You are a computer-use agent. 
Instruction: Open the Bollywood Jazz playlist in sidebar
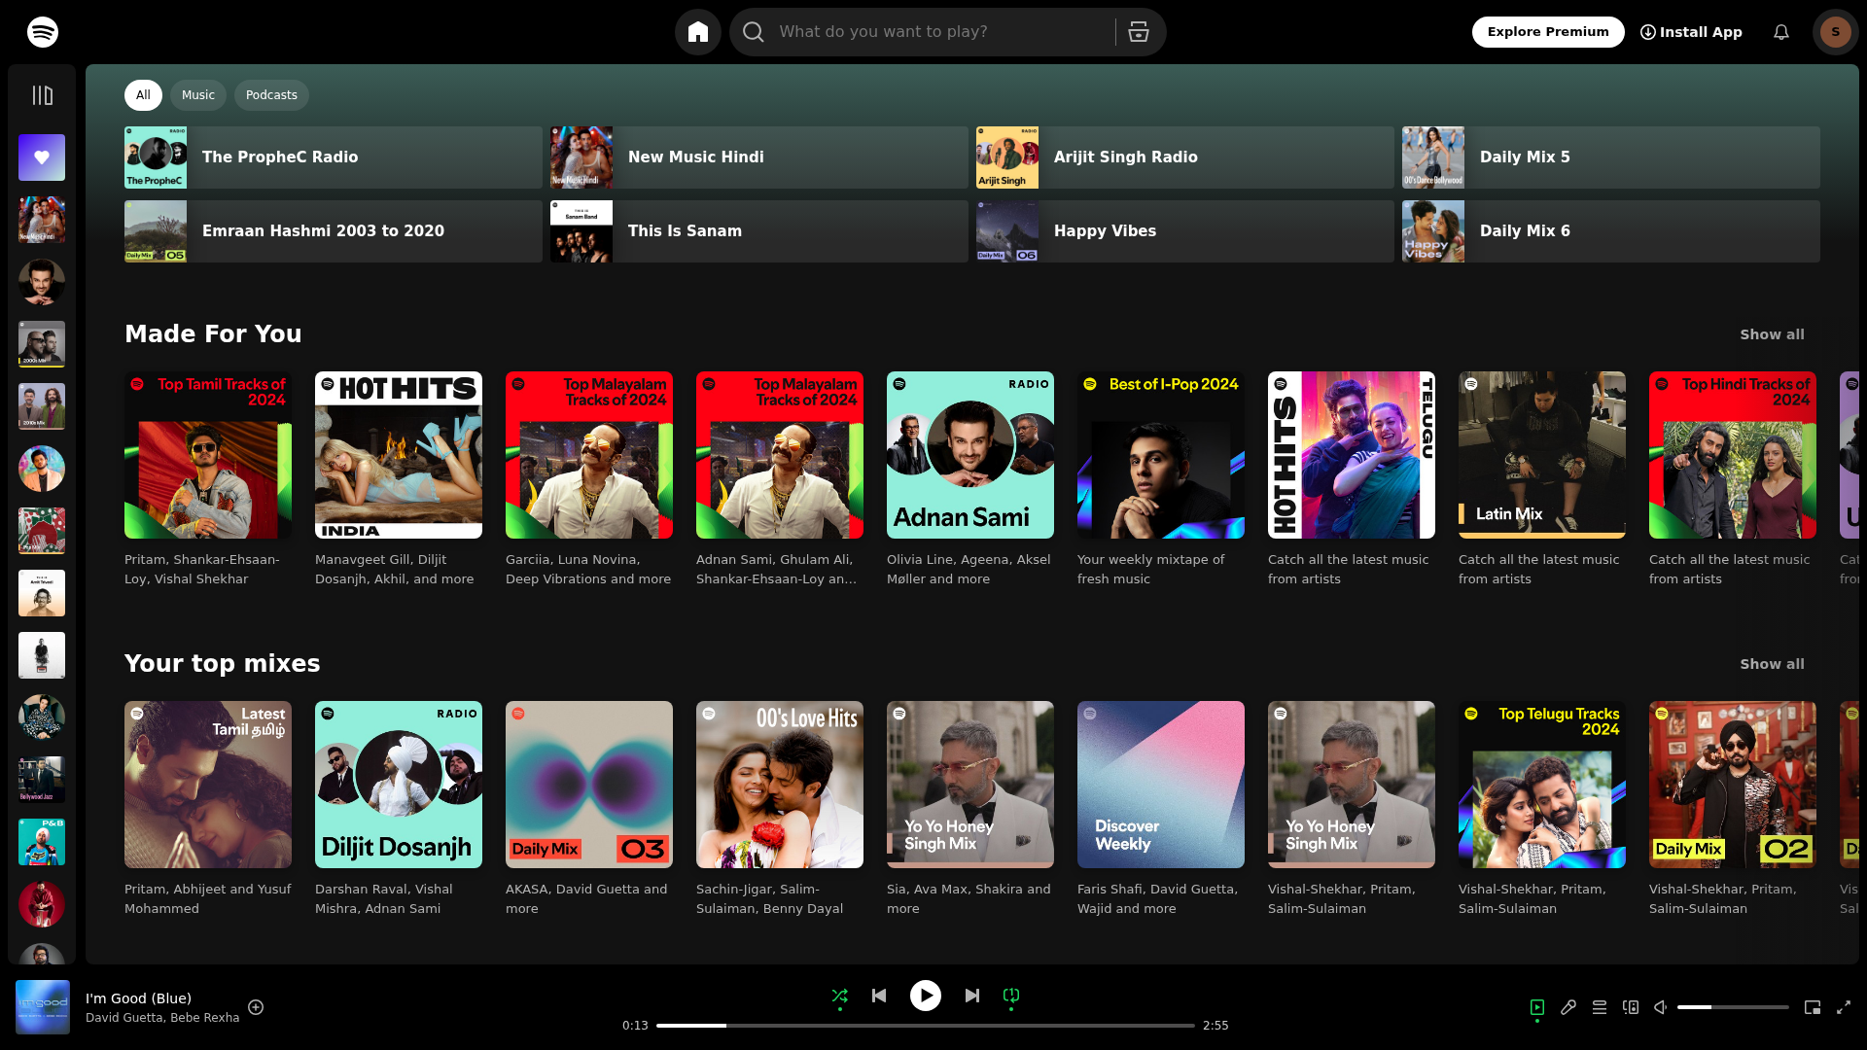click(42, 780)
